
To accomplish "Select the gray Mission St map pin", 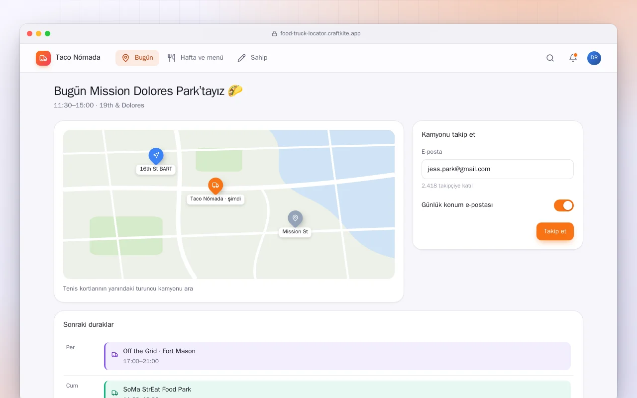I will pyautogui.click(x=295, y=219).
